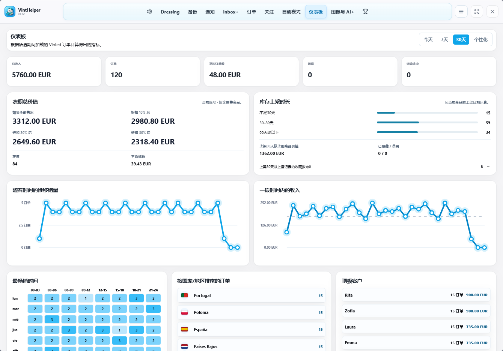Open the 图像与 AI+ tab

tap(342, 12)
